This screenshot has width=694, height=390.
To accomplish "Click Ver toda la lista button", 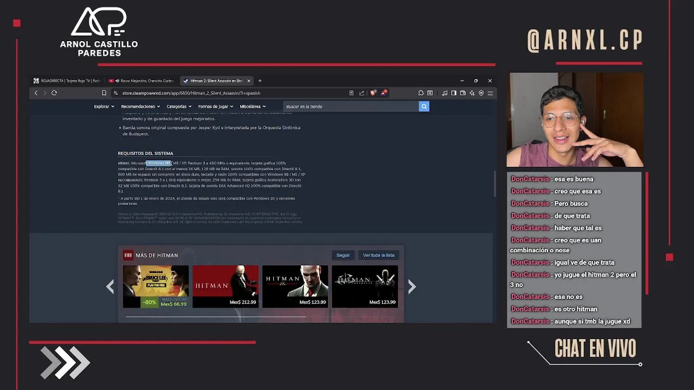I will [x=378, y=255].
